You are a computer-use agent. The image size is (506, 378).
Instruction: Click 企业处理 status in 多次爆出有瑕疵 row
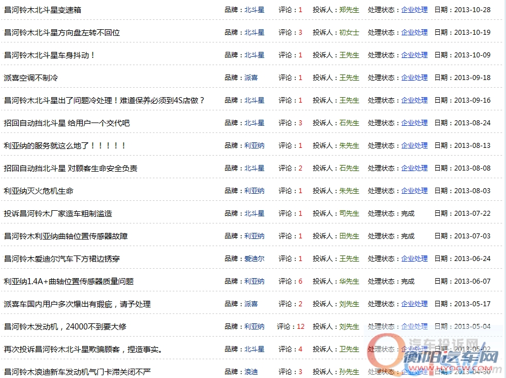pos(414,304)
